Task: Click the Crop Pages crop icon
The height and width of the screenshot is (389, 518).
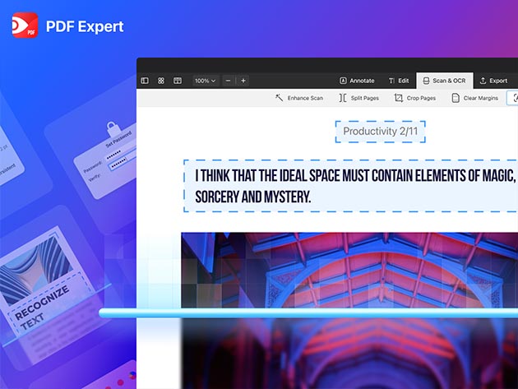Action: click(399, 98)
